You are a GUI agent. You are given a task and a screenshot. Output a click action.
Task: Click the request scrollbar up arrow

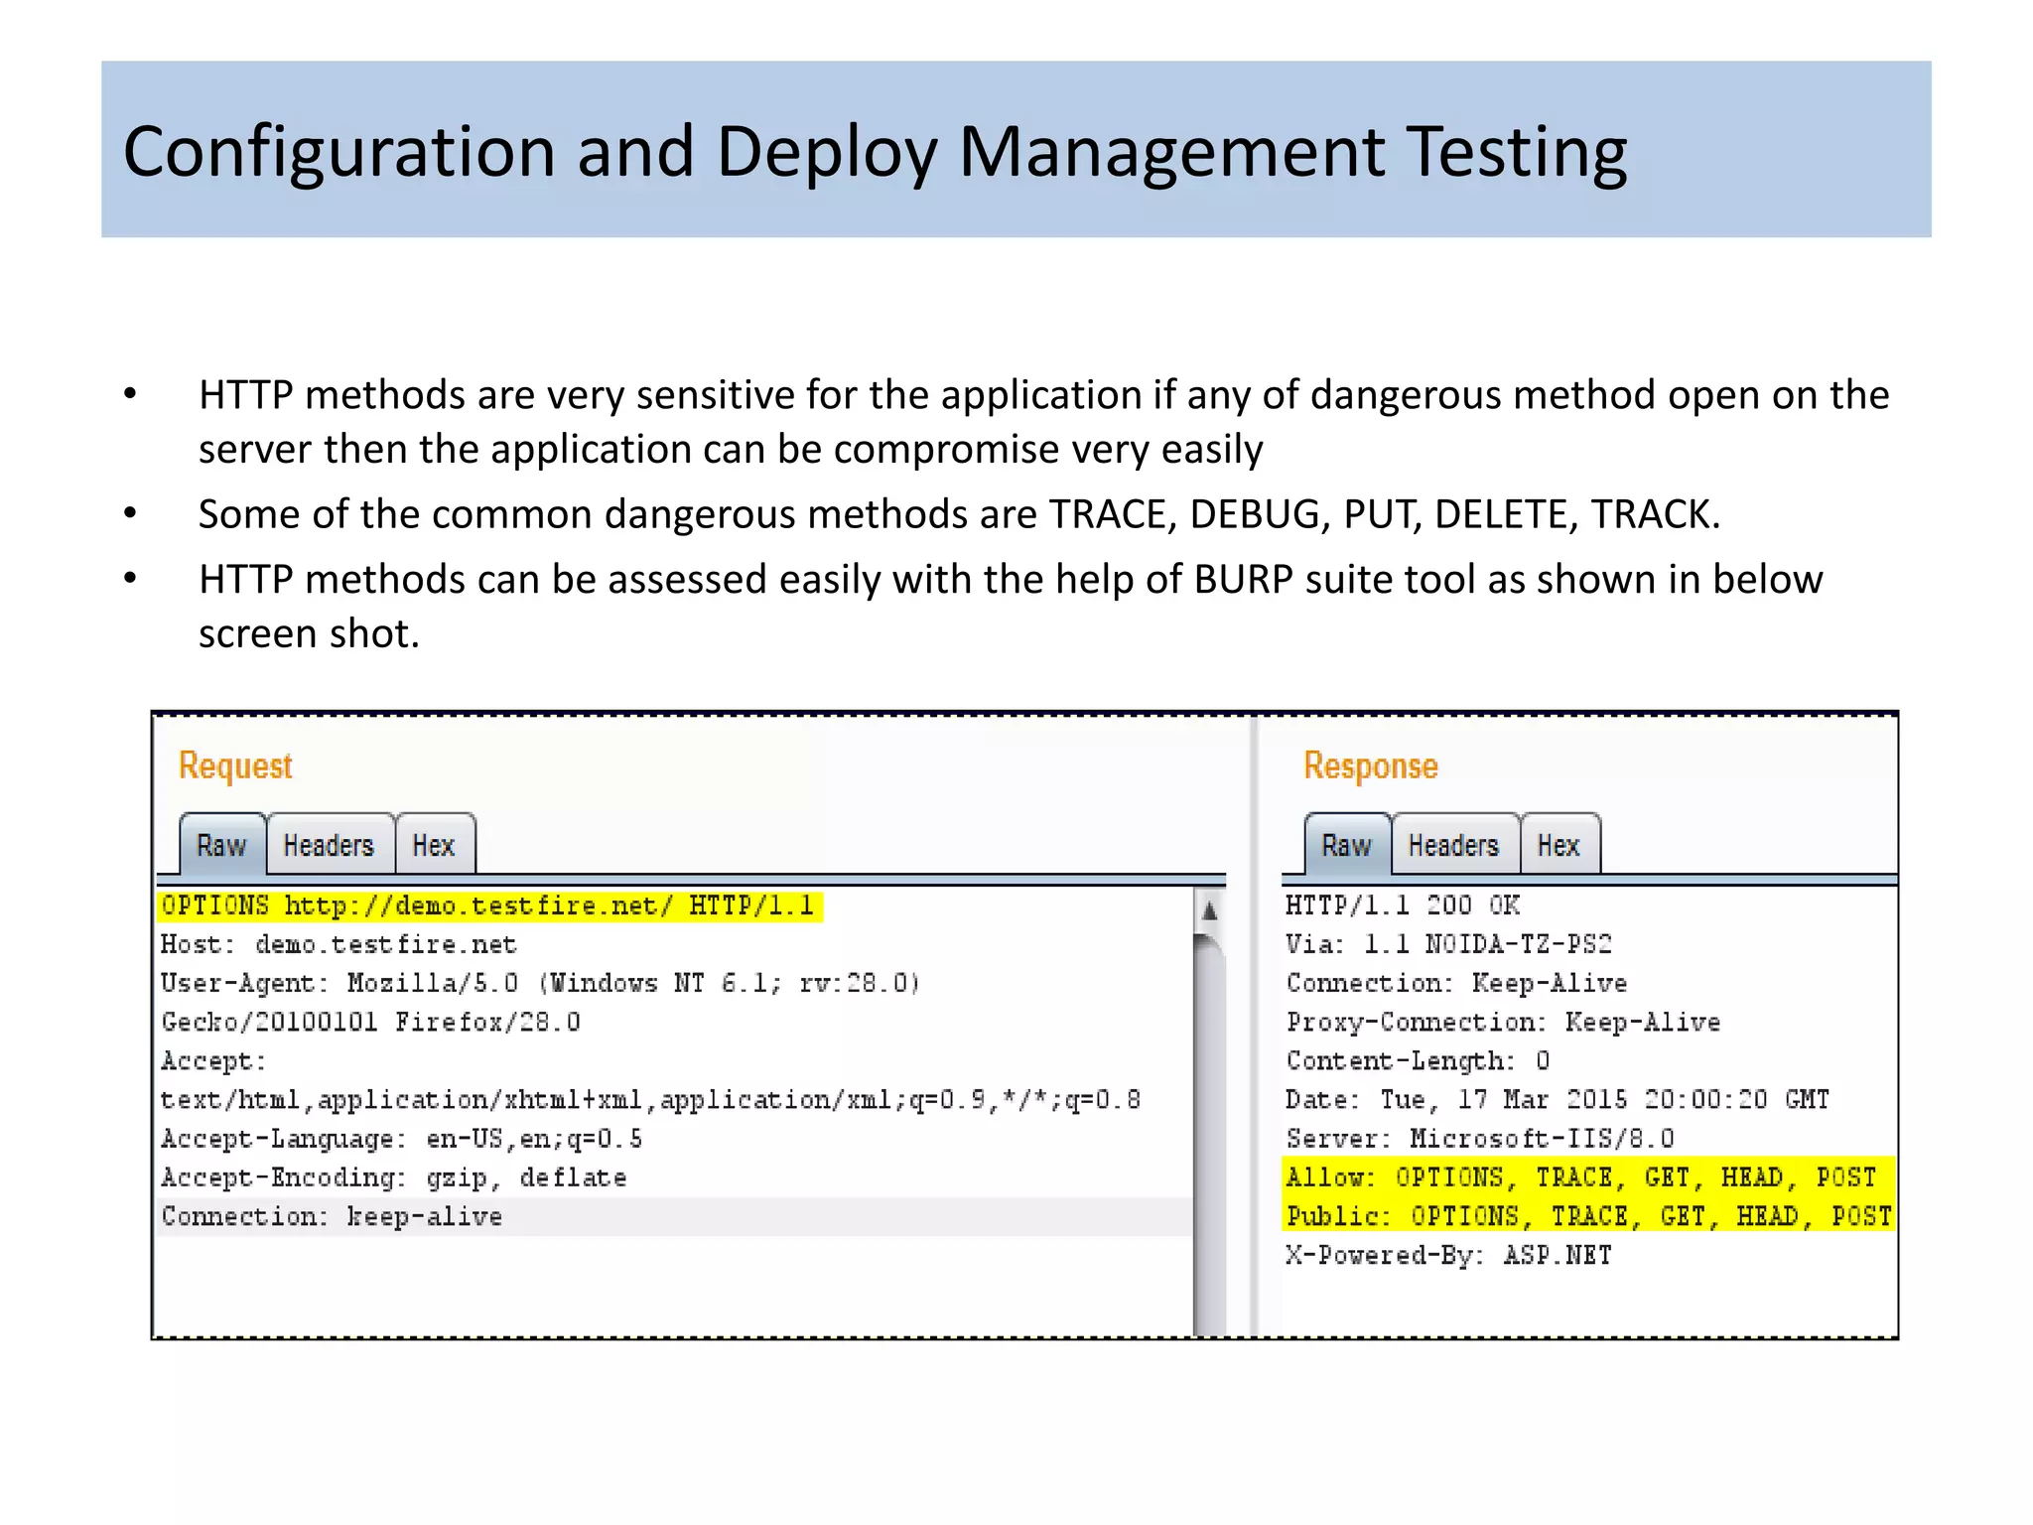(x=1209, y=909)
